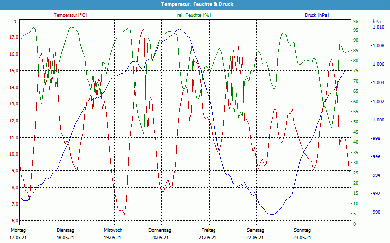
Task: Click the 70 value on humidity axis
Action: [x=356, y=81]
